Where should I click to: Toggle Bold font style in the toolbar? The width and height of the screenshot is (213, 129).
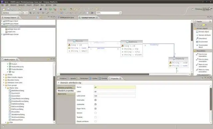[x=30, y=13]
